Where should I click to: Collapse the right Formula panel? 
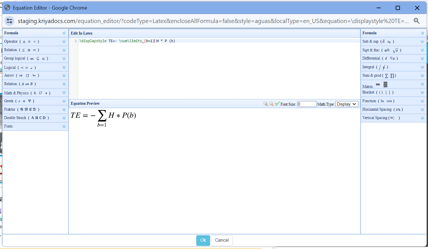423,33
